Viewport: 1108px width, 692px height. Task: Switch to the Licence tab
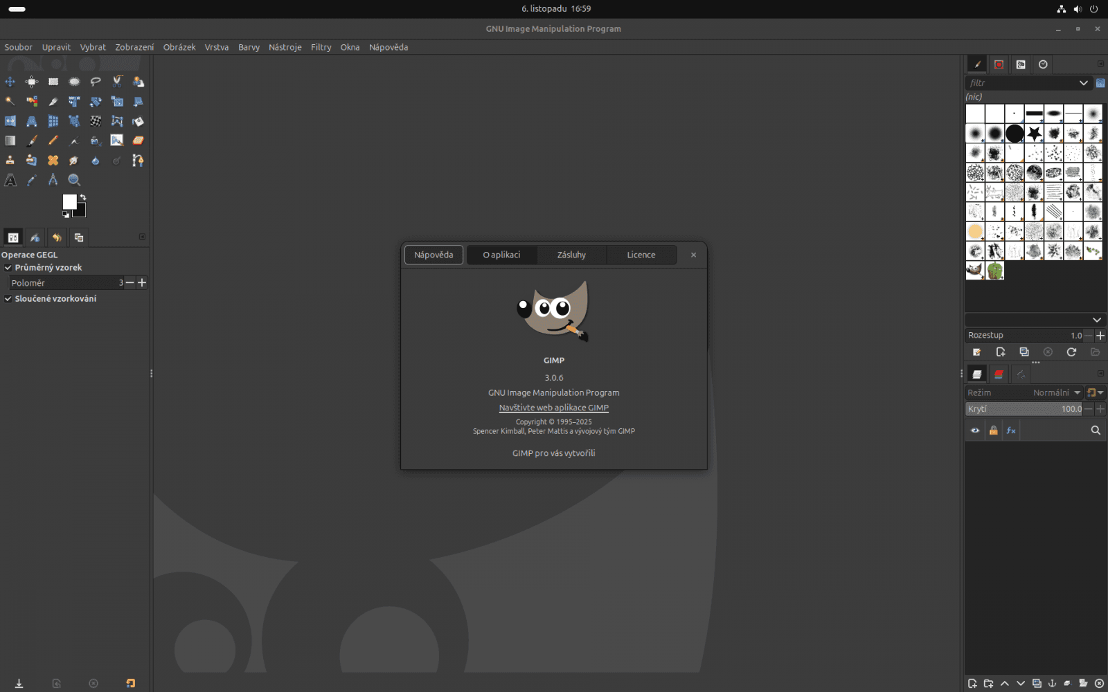coord(641,255)
